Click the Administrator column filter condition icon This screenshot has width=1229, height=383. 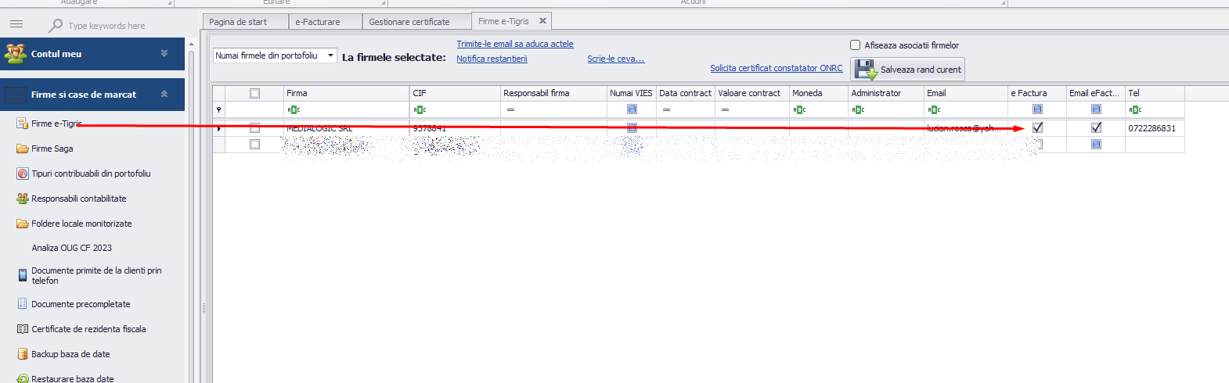click(x=858, y=110)
